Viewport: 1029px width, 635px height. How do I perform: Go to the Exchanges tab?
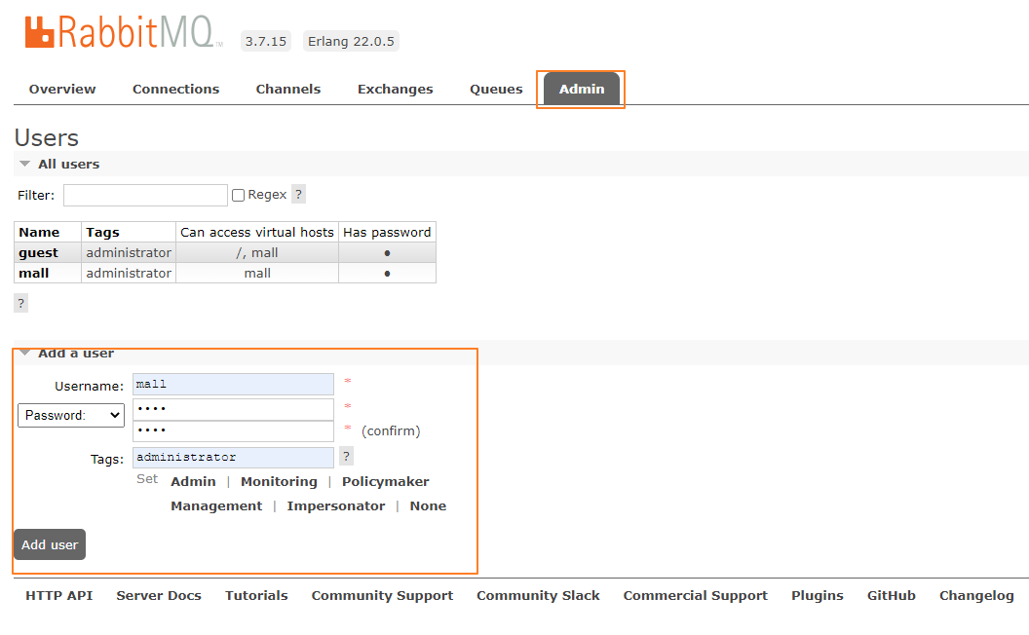[x=395, y=89]
